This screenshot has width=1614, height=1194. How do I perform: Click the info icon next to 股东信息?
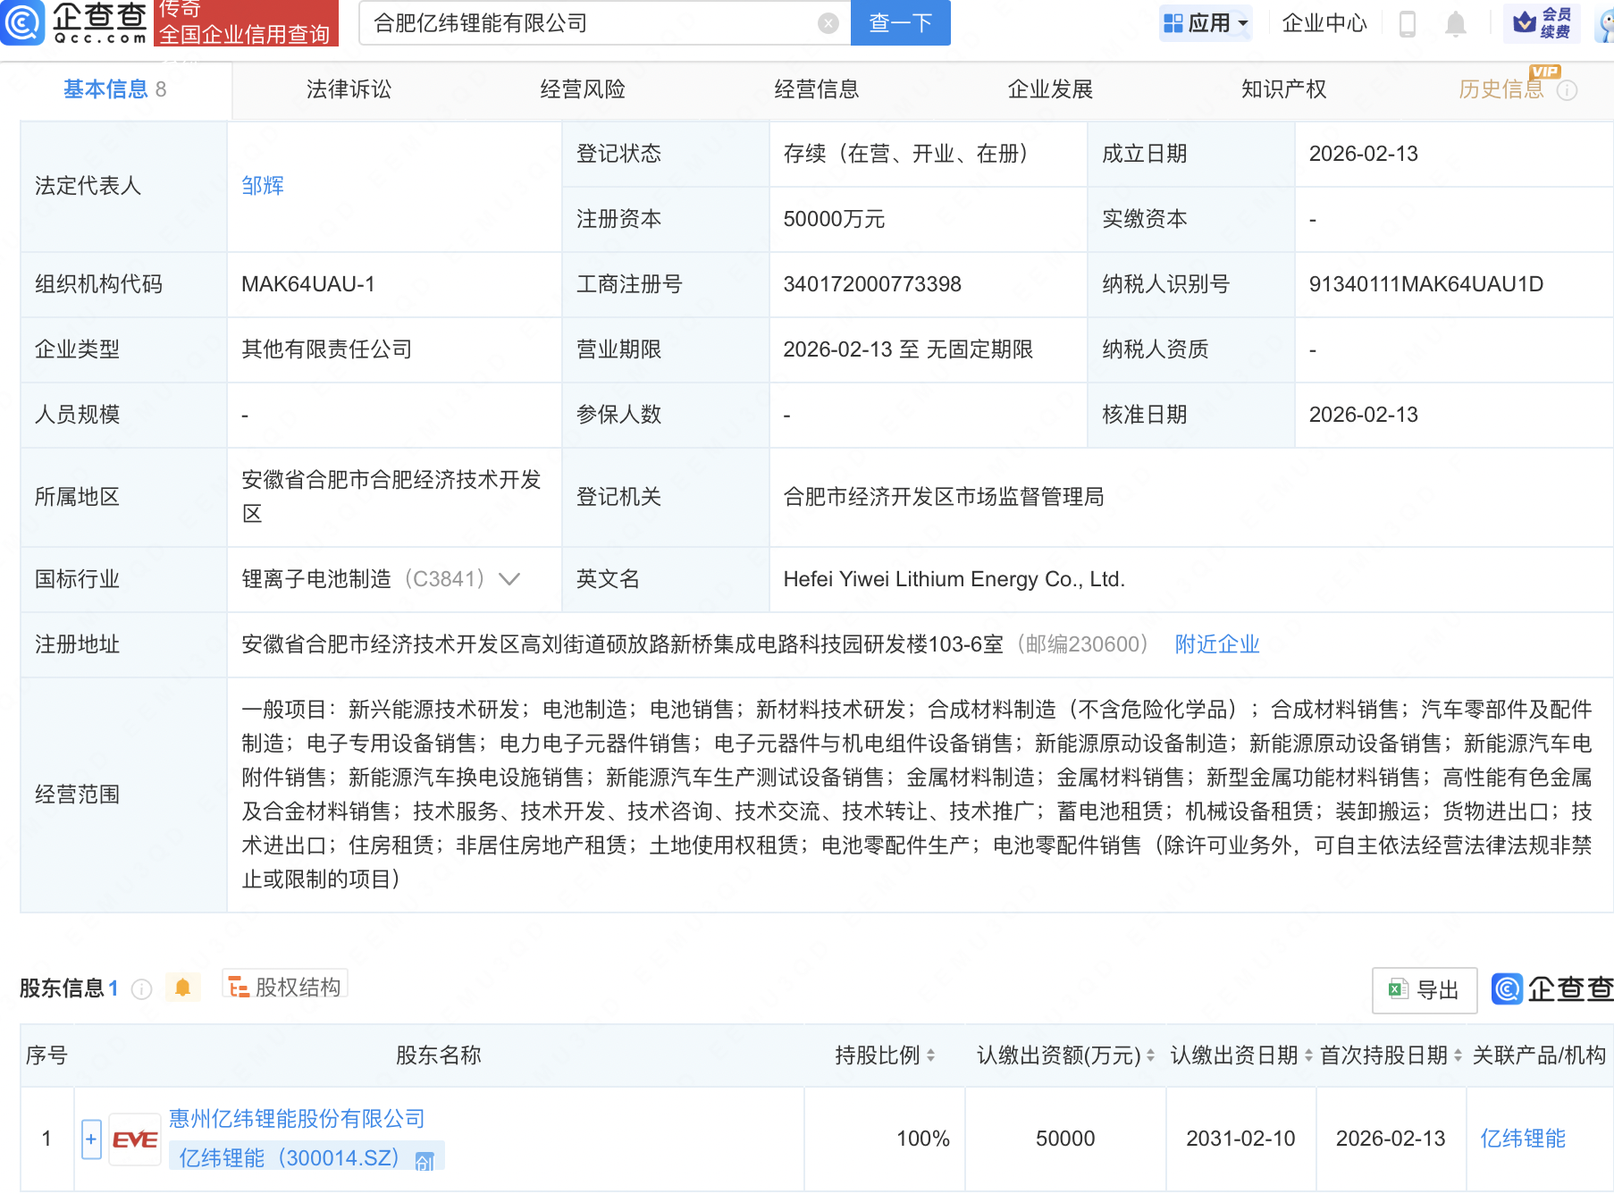pos(141,988)
